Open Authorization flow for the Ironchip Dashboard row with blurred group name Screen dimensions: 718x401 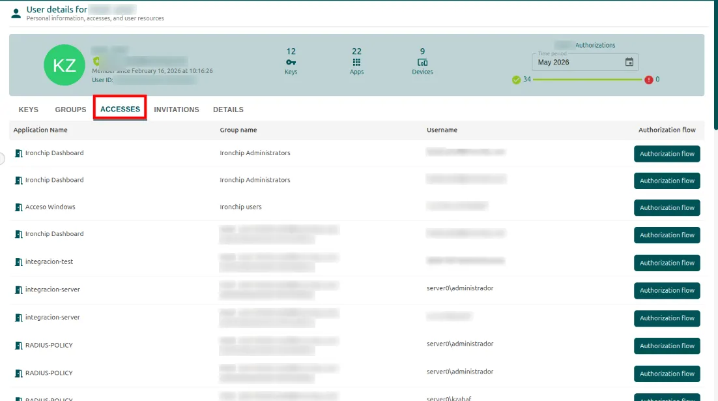coord(667,235)
